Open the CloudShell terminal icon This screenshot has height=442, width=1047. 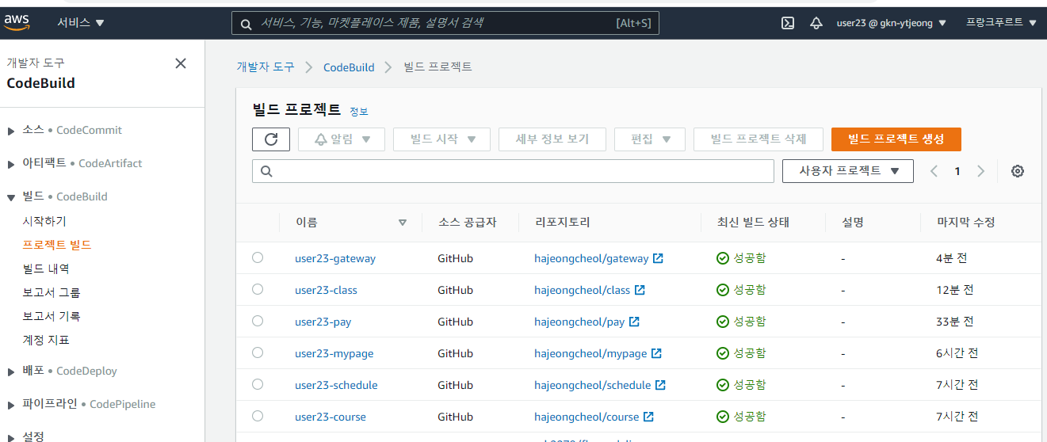[x=788, y=23]
